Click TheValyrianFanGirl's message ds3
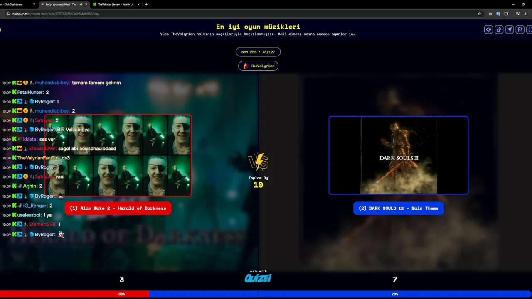This screenshot has width=532, height=299. pyautogui.click(x=66, y=158)
